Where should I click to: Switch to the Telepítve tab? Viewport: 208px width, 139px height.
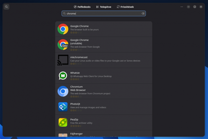(x=104, y=7)
